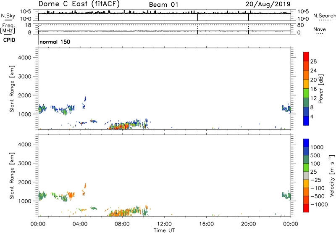
Task: Click the '08:00' time axis label
Action: pyautogui.click(x=122, y=224)
